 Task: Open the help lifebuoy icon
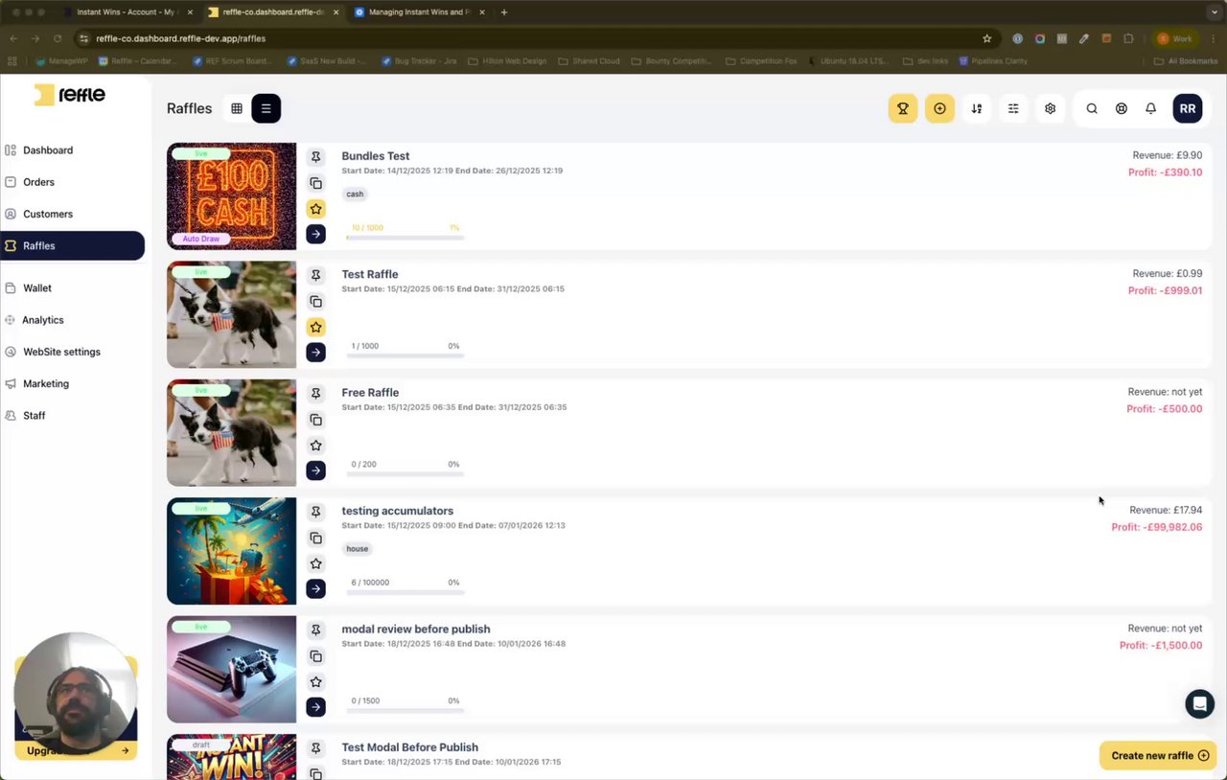click(x=1122, y=108)
